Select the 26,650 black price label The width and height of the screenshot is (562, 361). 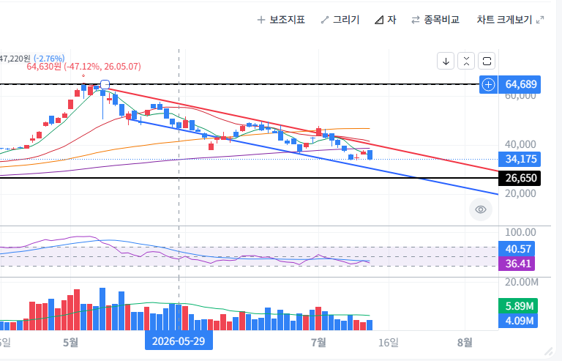click(x=520, y=178)
